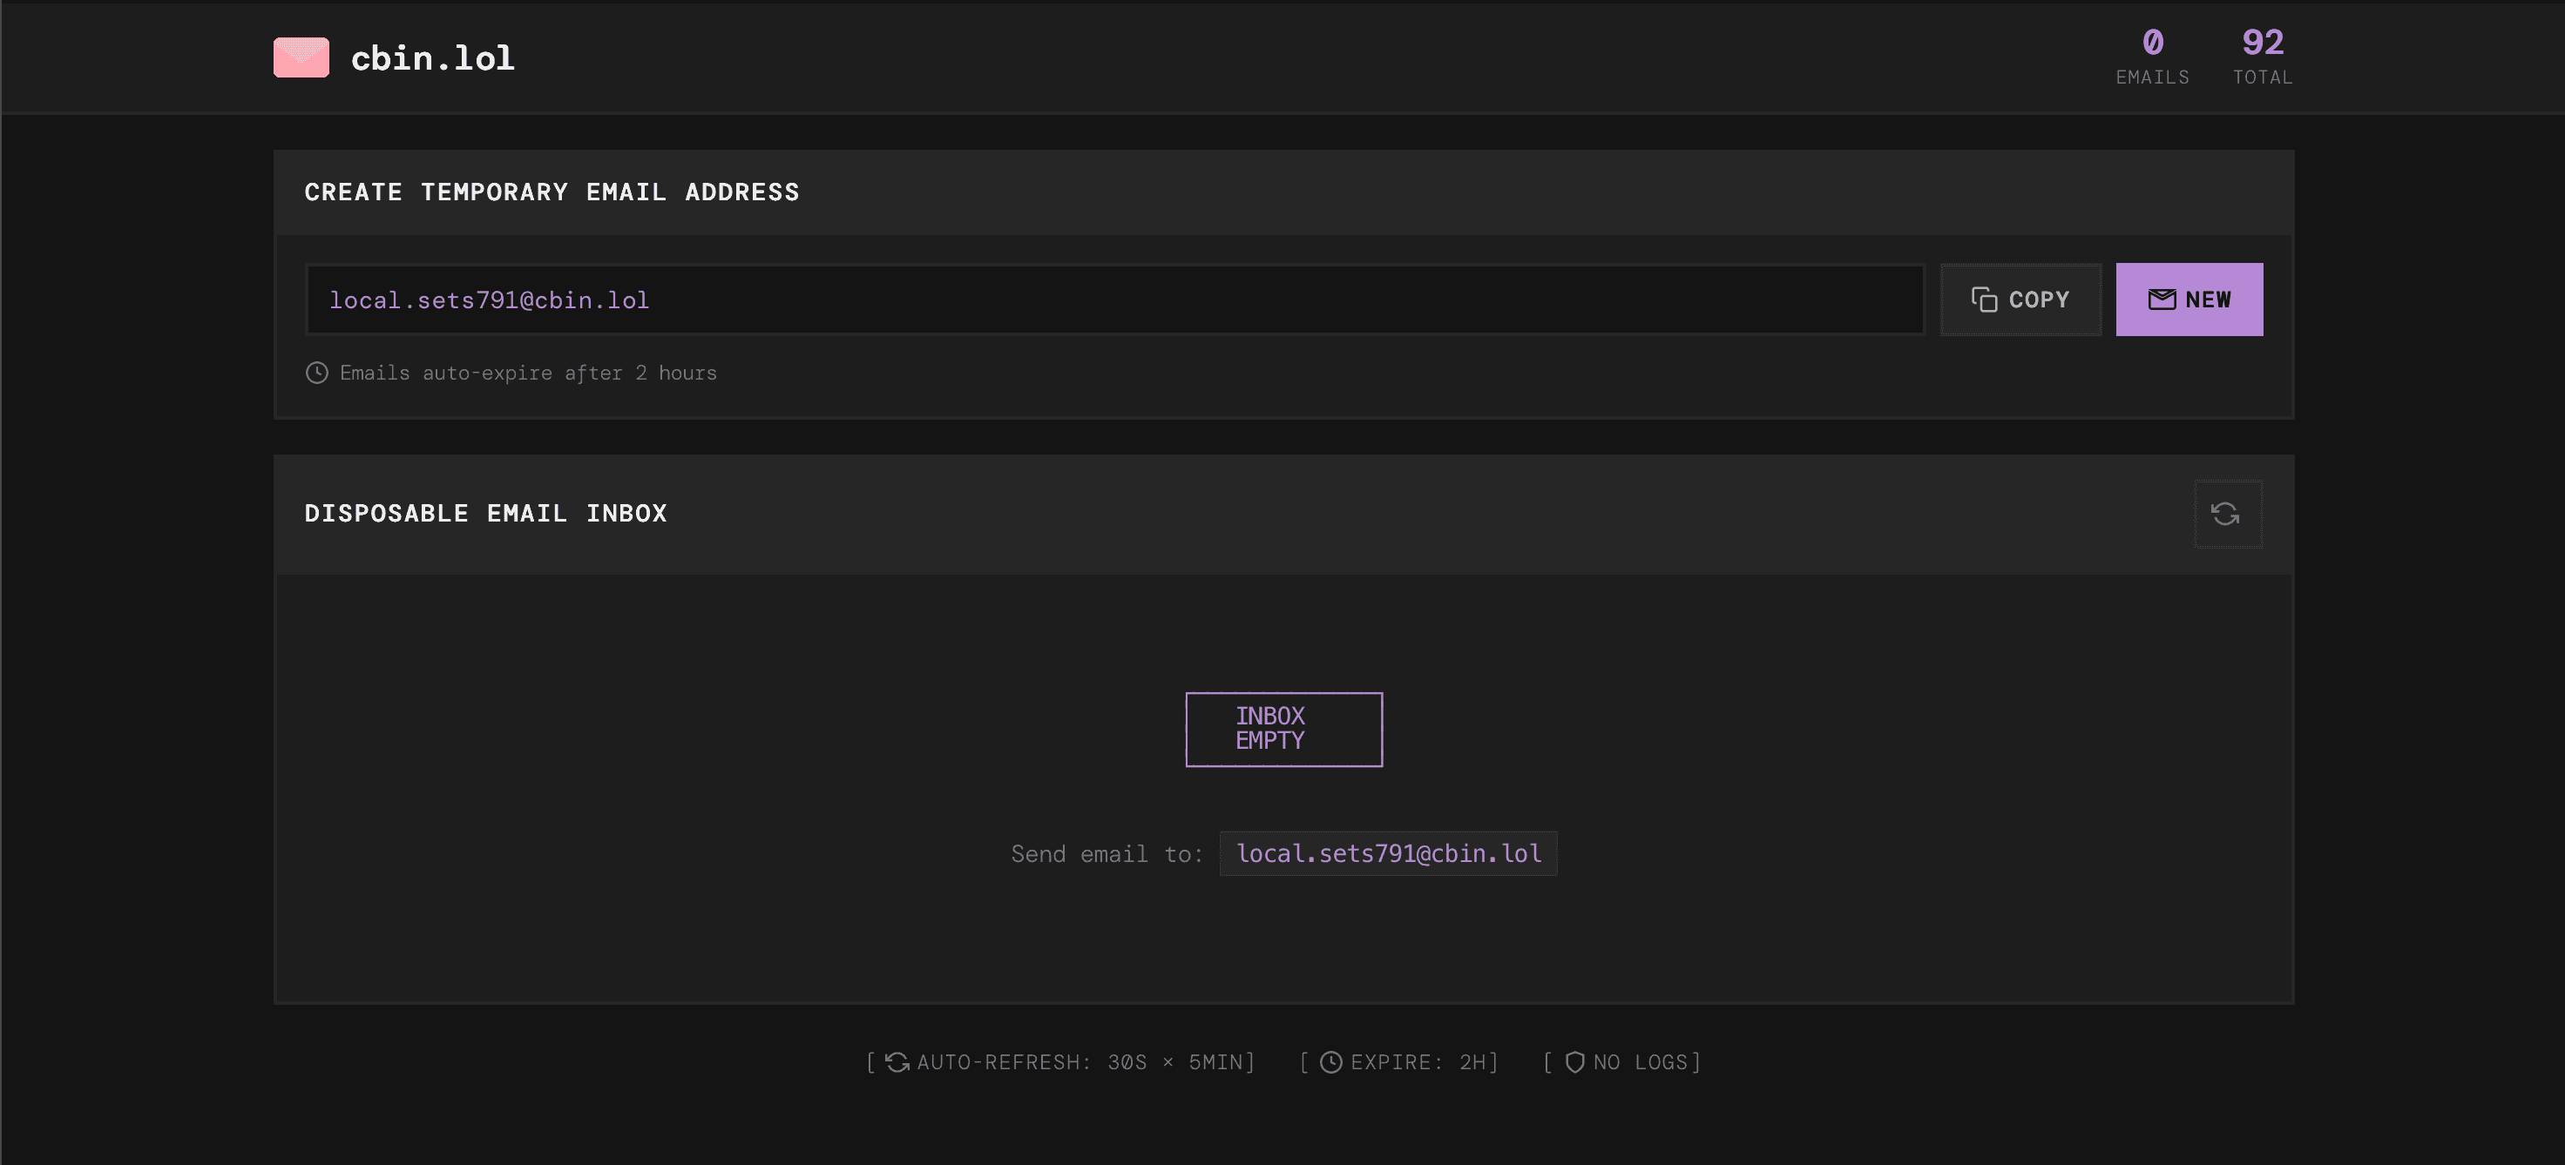Generate a new email with NEW button

pyautogui.click(x=2189, y=300)
